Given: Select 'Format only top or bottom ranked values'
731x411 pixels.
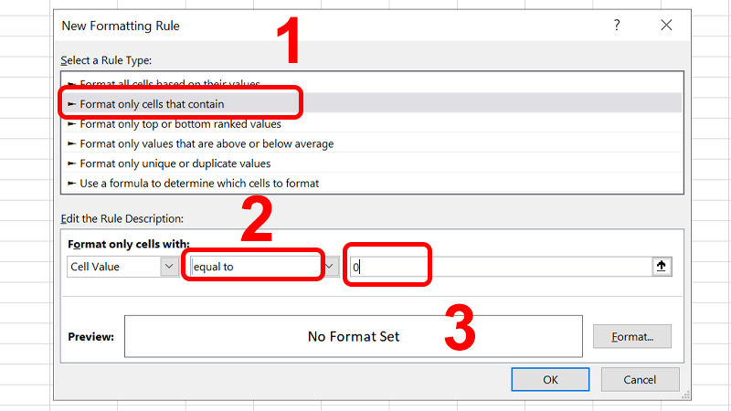Looking at the screenshot, I should click(x=181, y=124).
